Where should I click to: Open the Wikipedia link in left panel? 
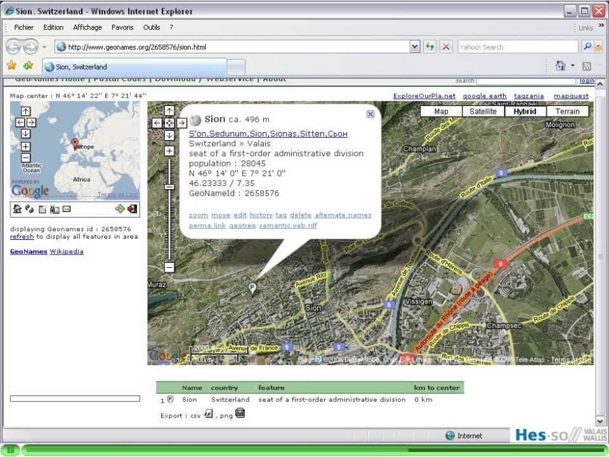pyautogui.click(x=67, y=251)
